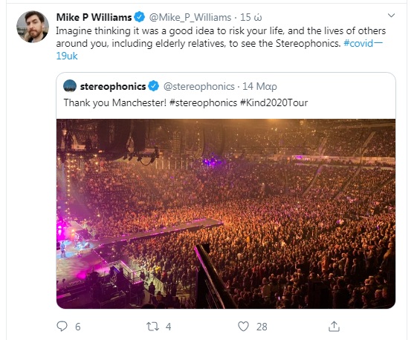Viewport: 417px width, 340px height.
Task: Click the retweet arrows icon
Action: click(152, 326)
